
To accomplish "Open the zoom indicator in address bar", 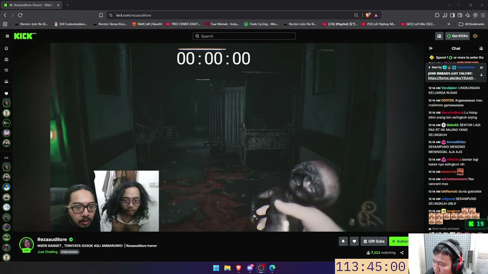I will tap(356, 15).
